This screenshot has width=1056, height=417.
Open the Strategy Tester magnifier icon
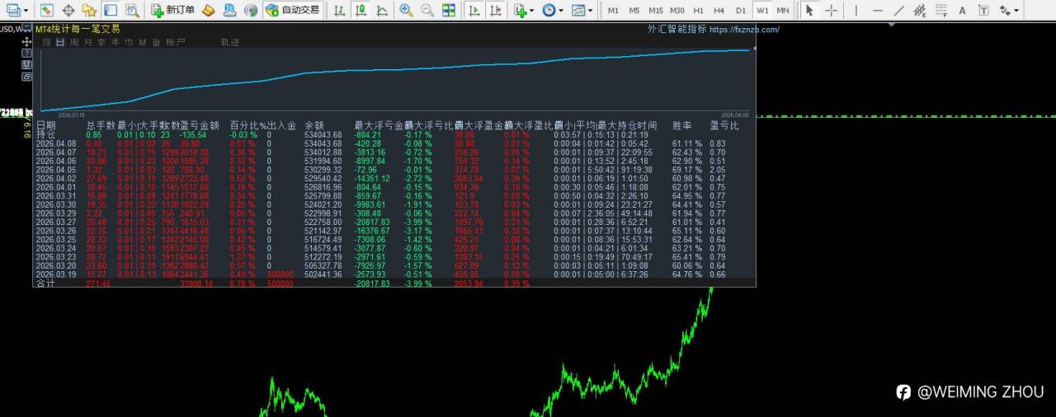(x=131, y=10)
